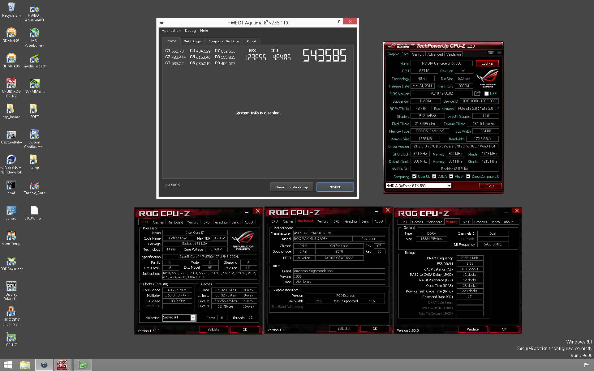The width and height of the screenshot is (594, 371).
Task: Open NVPMManager desktop shortcut
Action: point(34,86)
